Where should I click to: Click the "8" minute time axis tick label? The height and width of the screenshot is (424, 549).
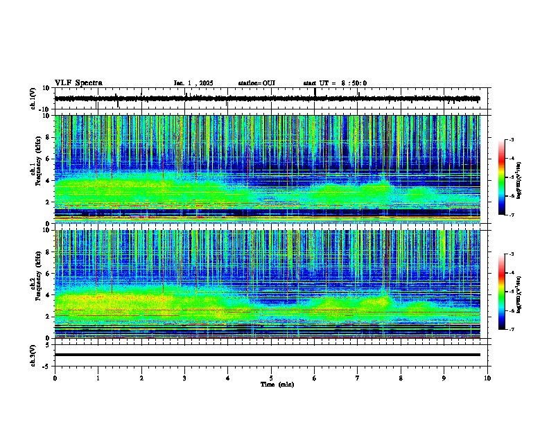(401, 378)
